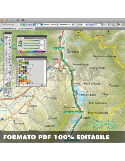The height and width of the screenshot is (161, 125).
Task: Select the Type tool
Action: [x=10, y=44]
